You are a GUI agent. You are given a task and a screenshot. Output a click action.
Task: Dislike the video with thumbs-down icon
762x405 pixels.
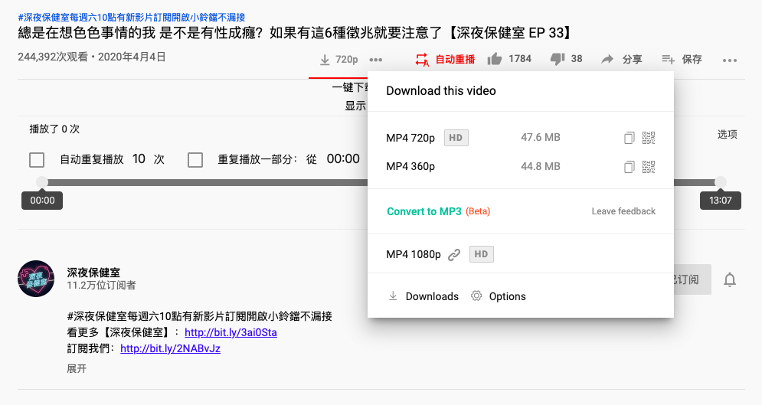click(x=558, y=59)
